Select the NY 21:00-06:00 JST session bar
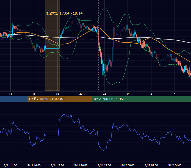 [141, 99]
